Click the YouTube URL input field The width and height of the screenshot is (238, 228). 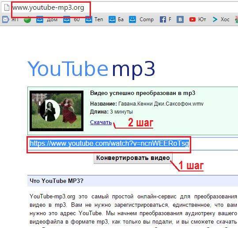pyautogui.click(x=132, y=144)
